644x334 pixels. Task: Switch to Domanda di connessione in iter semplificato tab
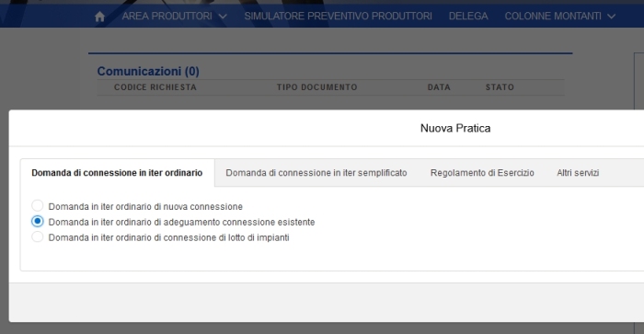(x=316, y=173)
